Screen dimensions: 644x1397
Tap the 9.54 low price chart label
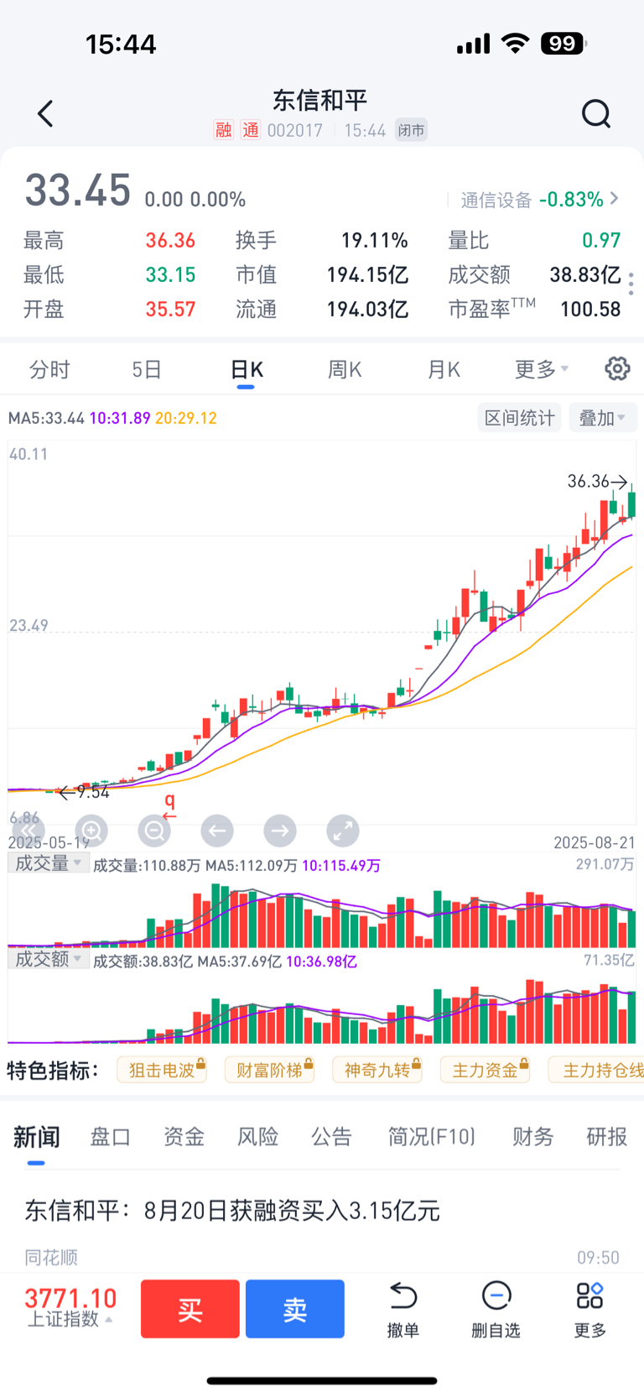point(93,792)
